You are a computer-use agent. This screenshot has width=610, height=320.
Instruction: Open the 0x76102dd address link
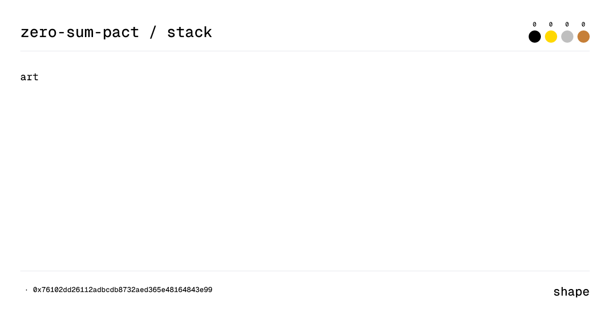[121, 290]
